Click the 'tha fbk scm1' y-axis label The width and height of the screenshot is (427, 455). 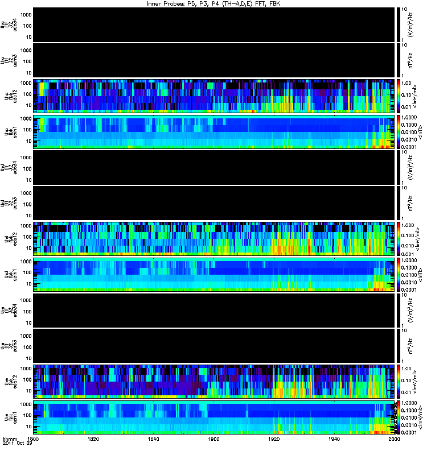pos(11,132)
